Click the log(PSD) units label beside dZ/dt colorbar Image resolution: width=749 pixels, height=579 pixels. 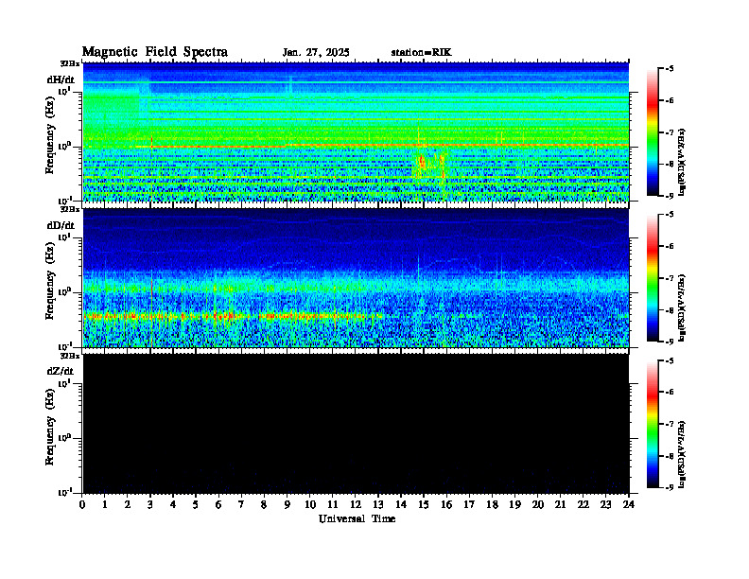click(x=682, y=454)
